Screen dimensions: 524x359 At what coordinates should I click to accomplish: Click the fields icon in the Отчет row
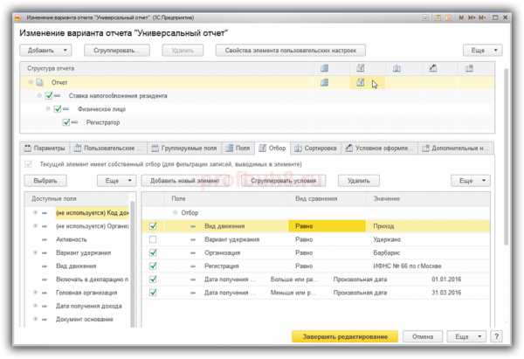pos(324,82)
